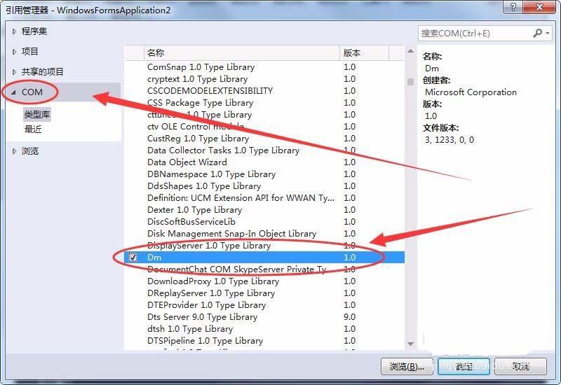Viewport: 561px width, 385px height.
Task: Open the 程序集 category
Action: point(34,31)
